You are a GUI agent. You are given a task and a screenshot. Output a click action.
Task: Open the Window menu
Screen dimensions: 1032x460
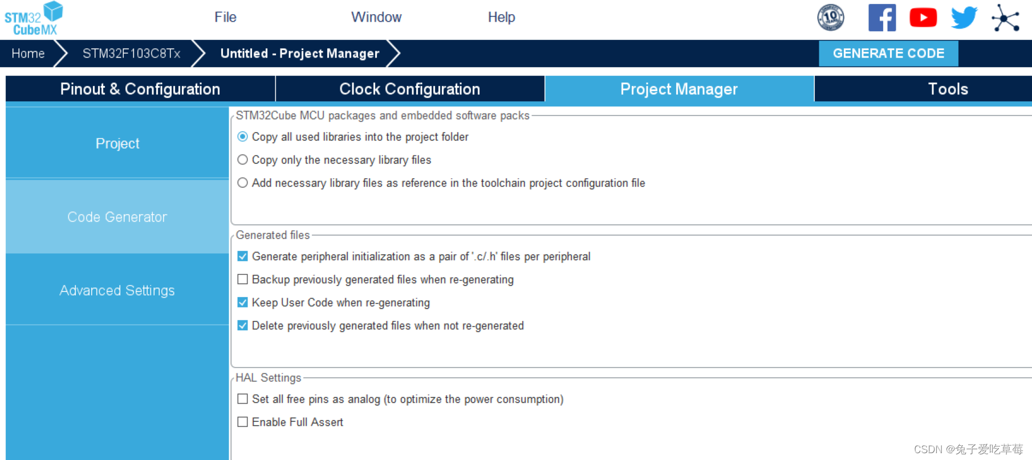click(x=376, y=17)
